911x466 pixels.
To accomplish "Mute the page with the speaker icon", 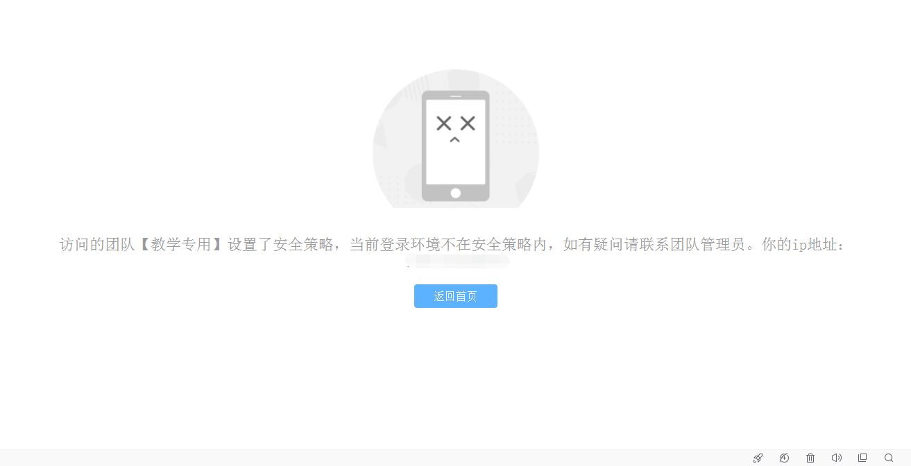I will click(x=837, y=458).
